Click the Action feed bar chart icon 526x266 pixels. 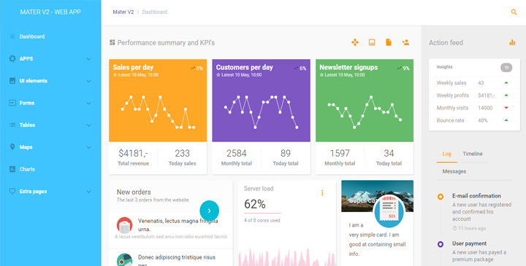pos(512,42)
